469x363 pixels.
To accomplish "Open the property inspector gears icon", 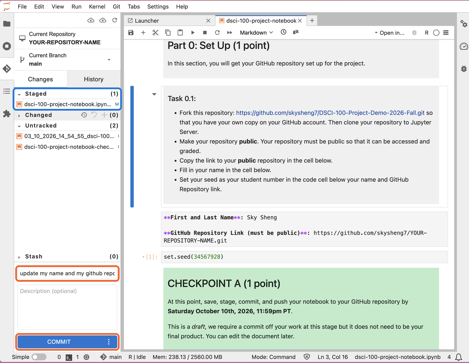I will (464, 24).
